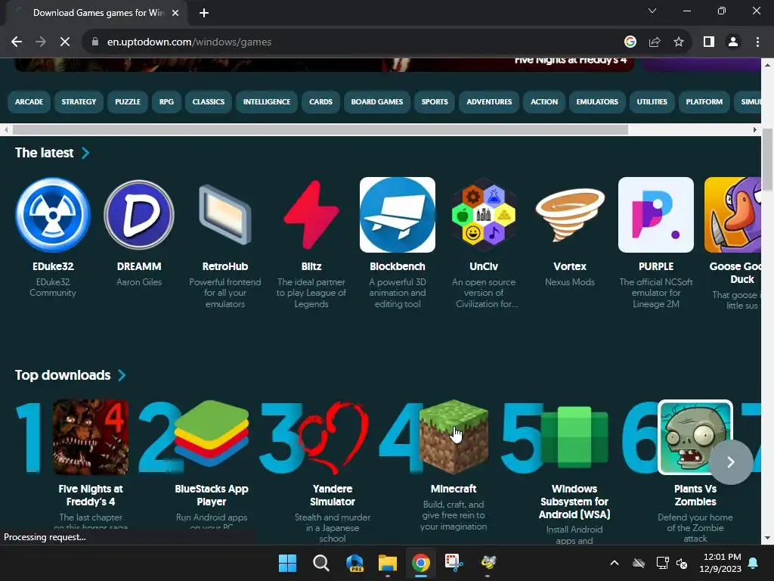Open the Blitz lightning icon
This screenshot has height=581, width=774.
tap(311, 215)
